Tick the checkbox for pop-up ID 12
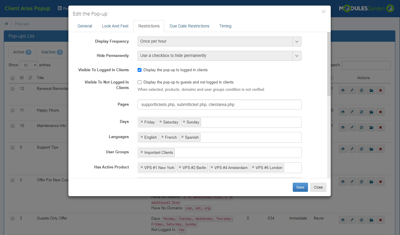 (x=13, y=89)
